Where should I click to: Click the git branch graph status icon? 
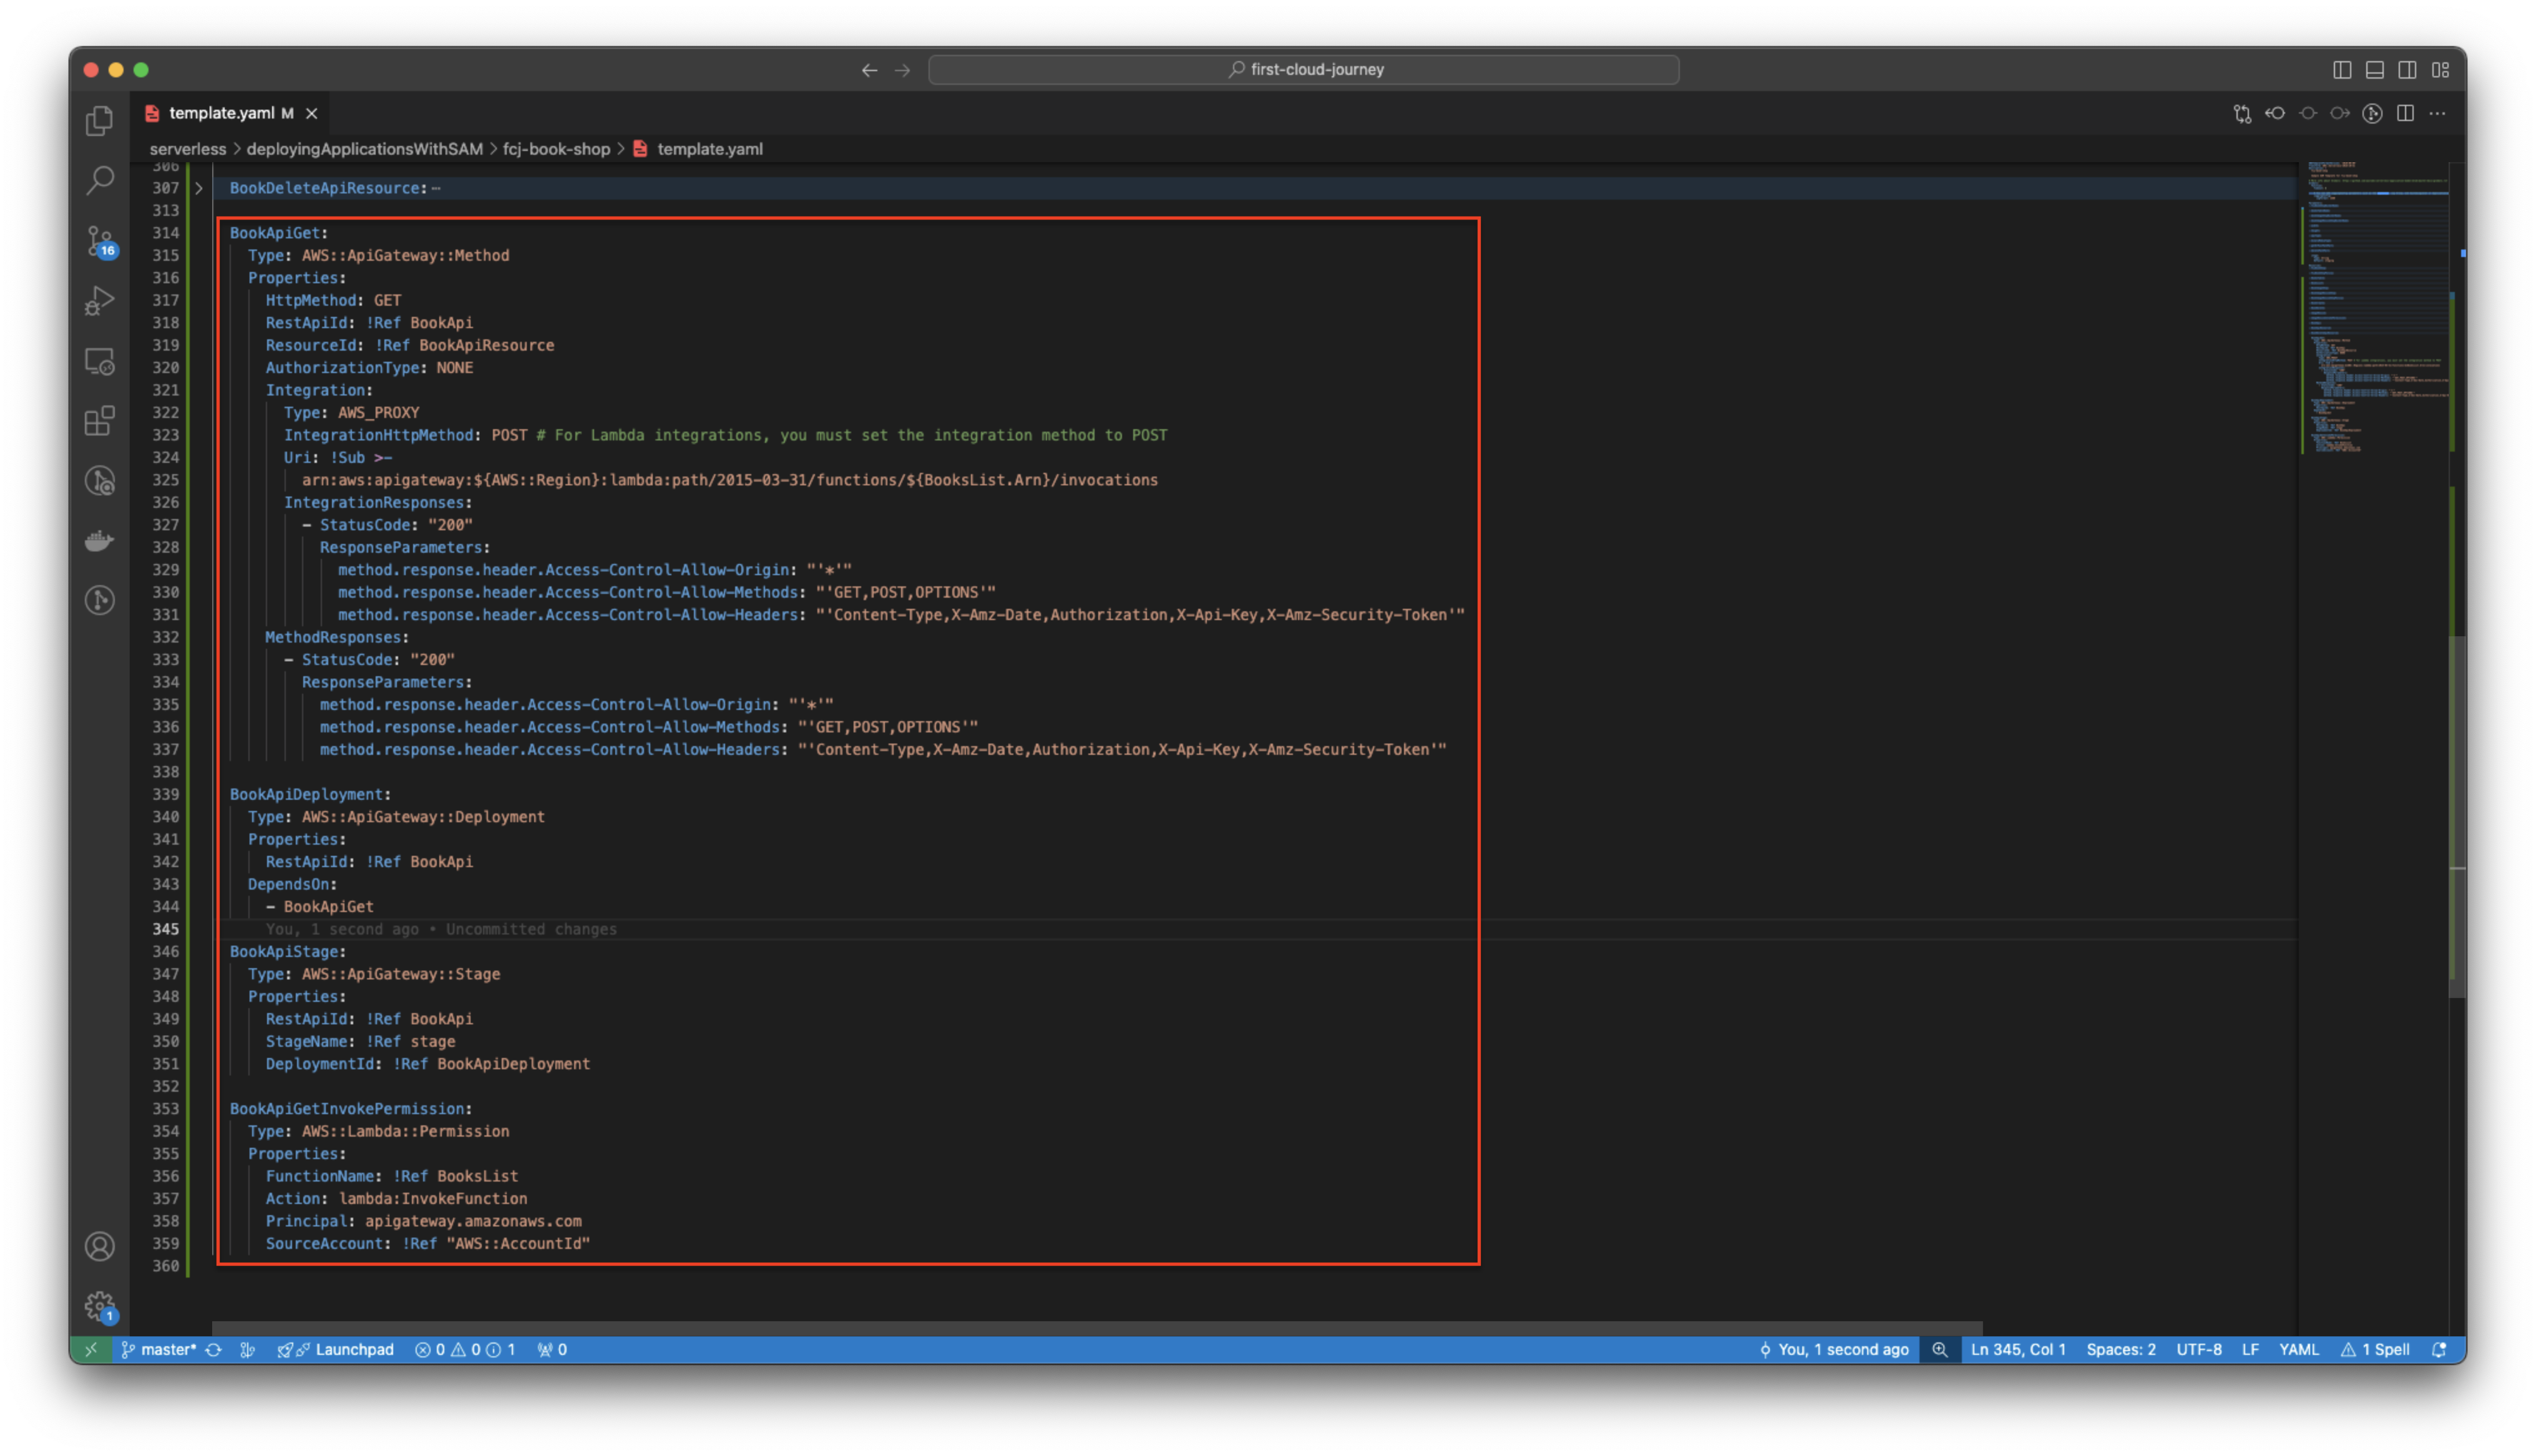coord(247,1349)
